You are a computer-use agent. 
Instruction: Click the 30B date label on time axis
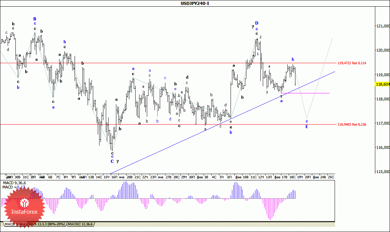[x=18, y=177]
